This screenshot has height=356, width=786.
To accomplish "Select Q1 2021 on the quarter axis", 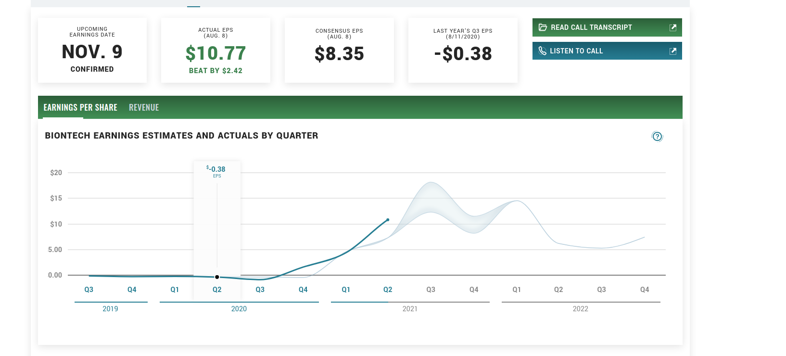I will point(346,290).
